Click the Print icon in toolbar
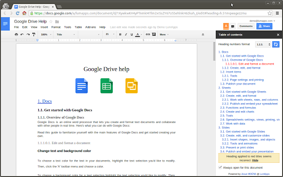The height and width of the screenshot is (177, 283). coord(16,35)
